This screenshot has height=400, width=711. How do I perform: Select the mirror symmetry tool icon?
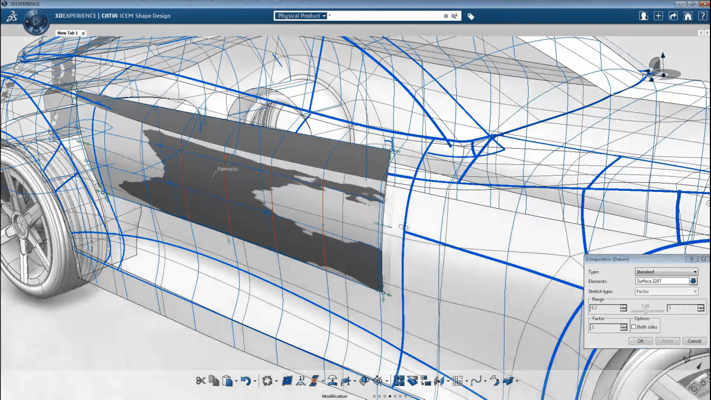pos(439,381)
